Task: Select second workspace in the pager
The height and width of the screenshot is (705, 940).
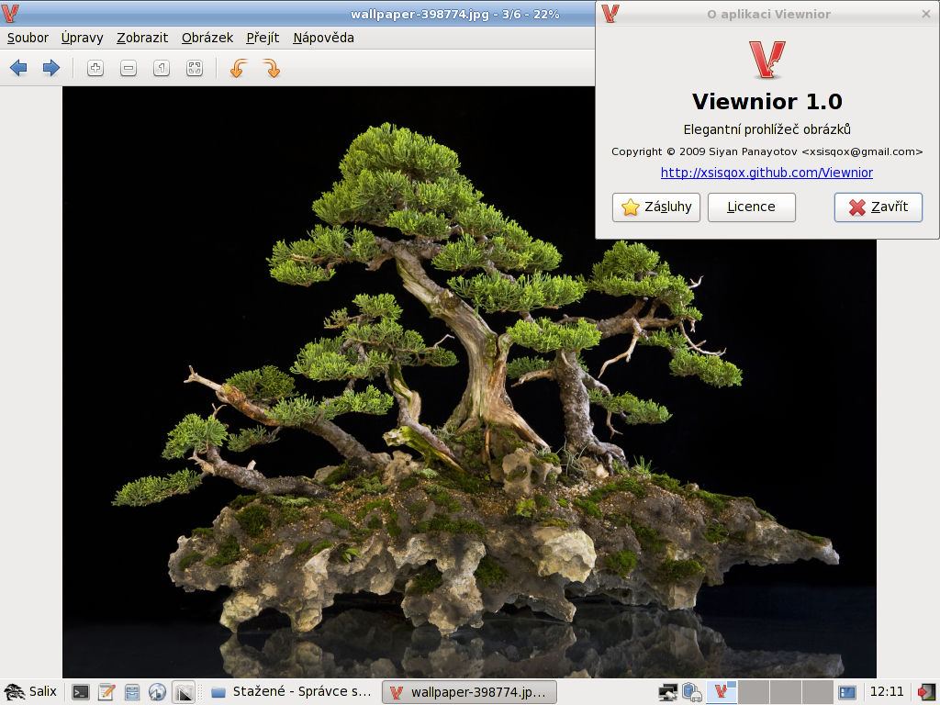Action: [754, 692]
